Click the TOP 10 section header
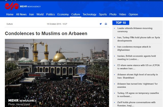The height and width of the screenshot is (107, 163). click(x=121, y=23)
